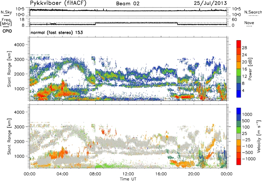Screen dimensions: 262x181
Task: Click the 'Nave' legend label
Action: click(249, 23)
